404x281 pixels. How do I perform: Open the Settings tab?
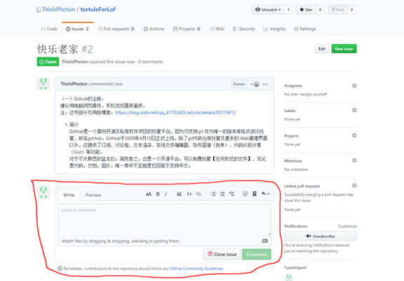click(305, 29)
